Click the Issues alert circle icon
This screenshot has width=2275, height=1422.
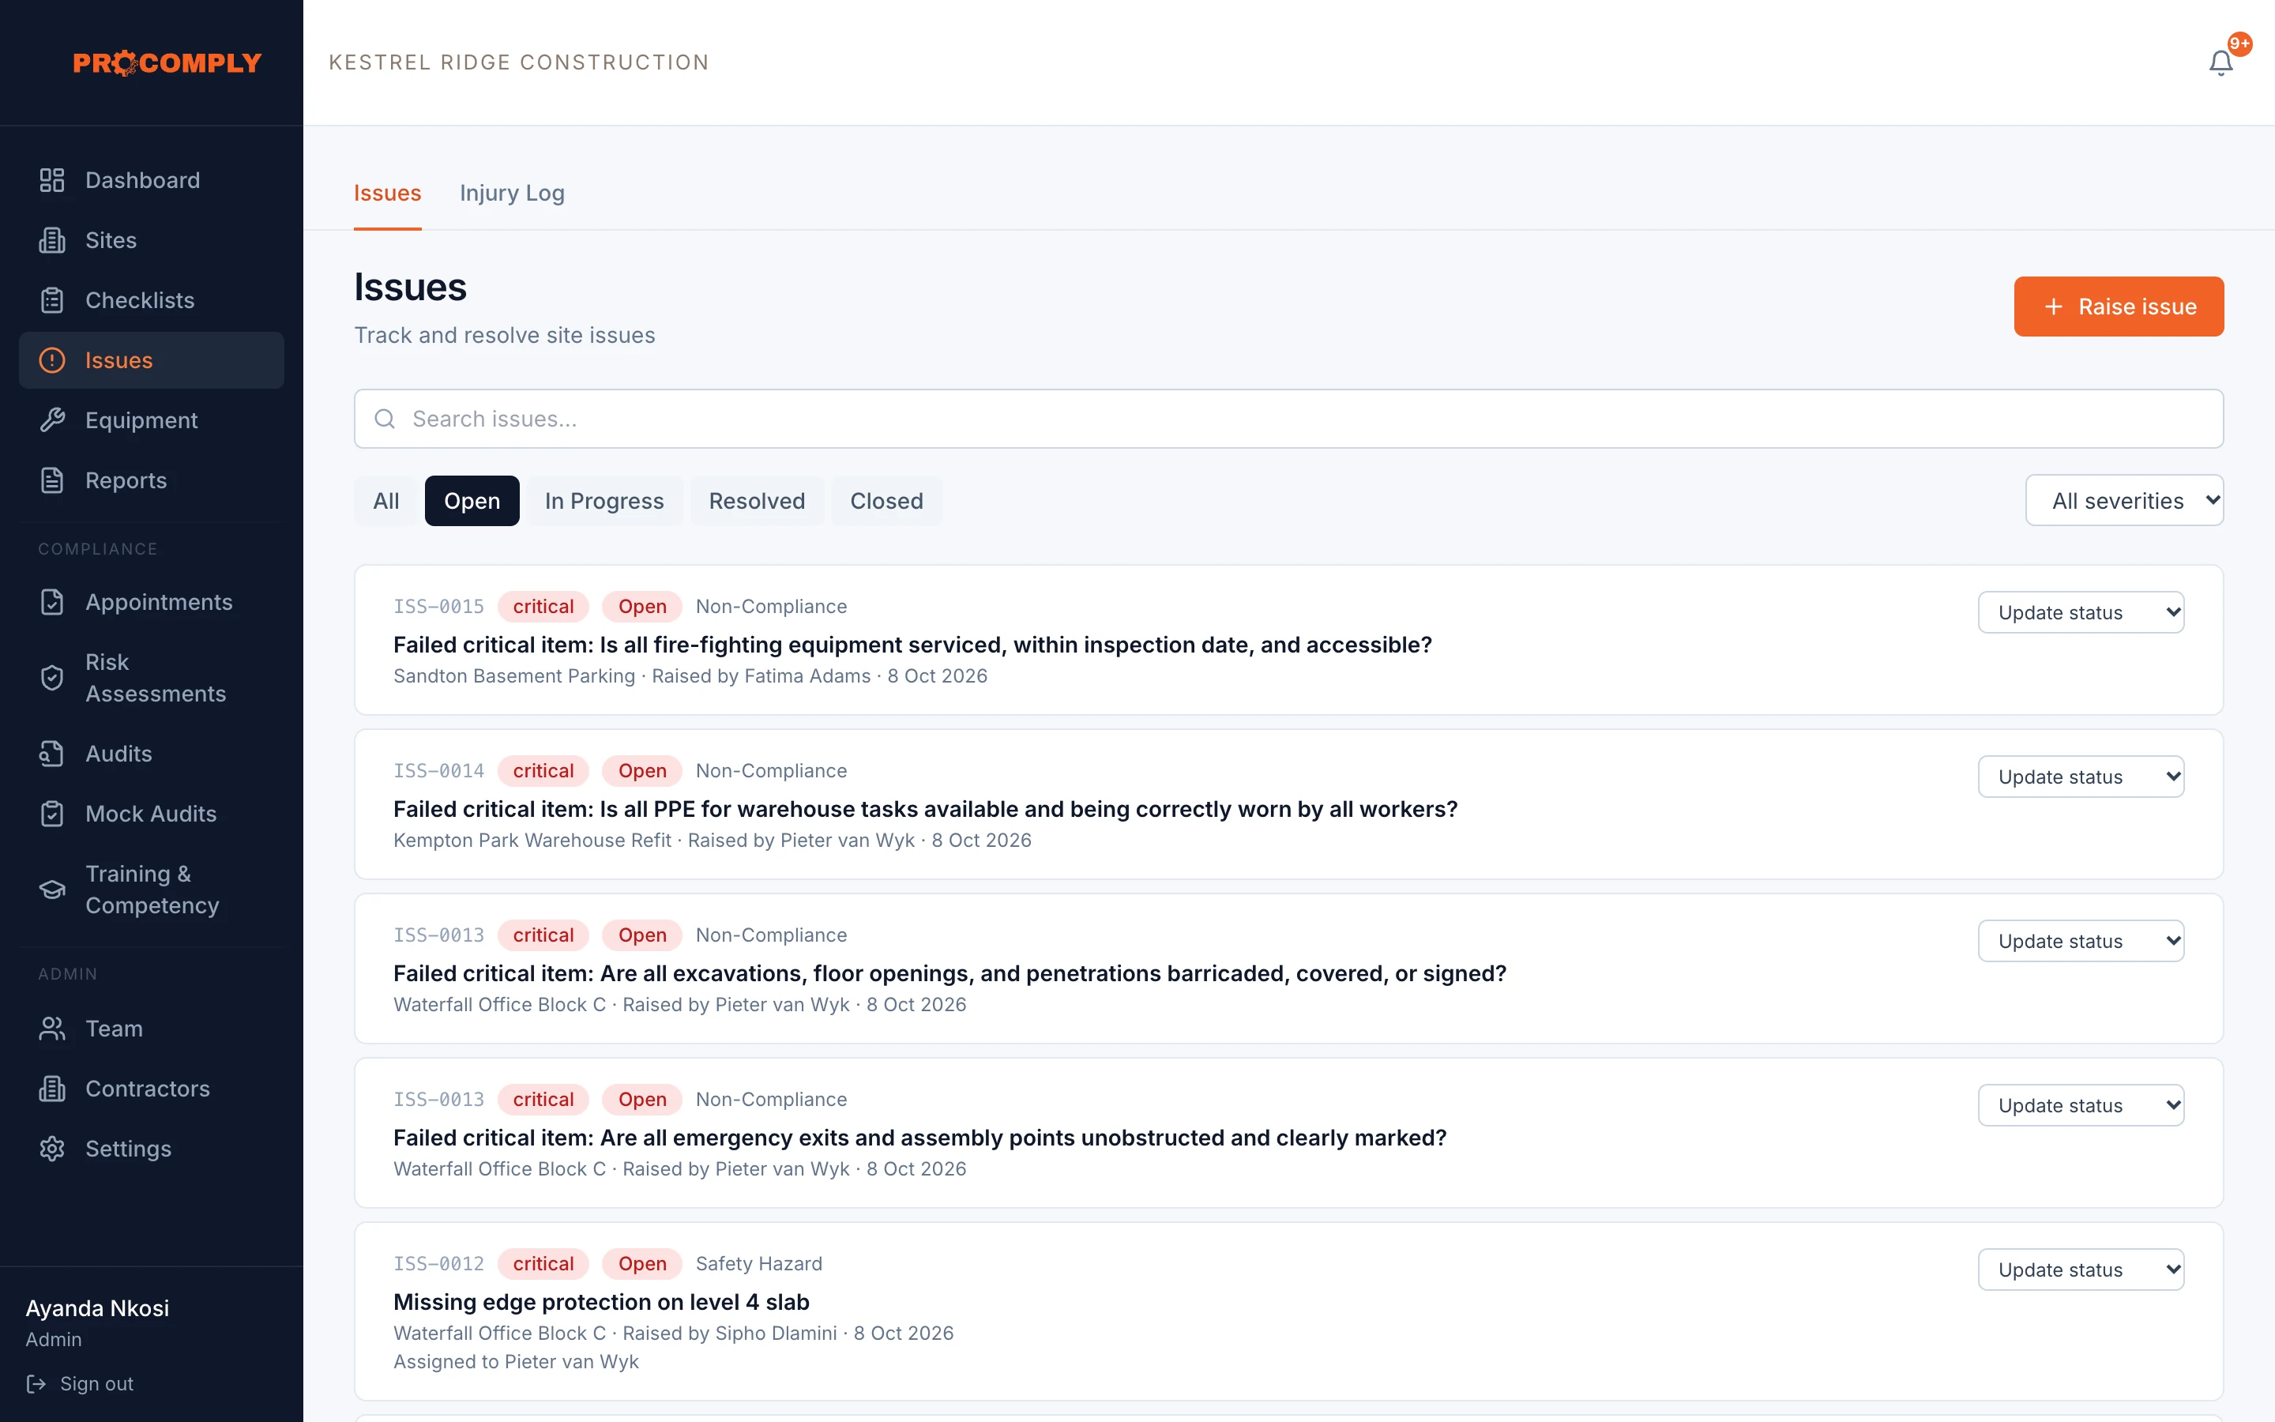pos(51,360)
